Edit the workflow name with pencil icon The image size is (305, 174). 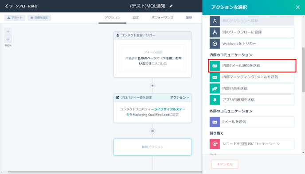coord(171,6)
